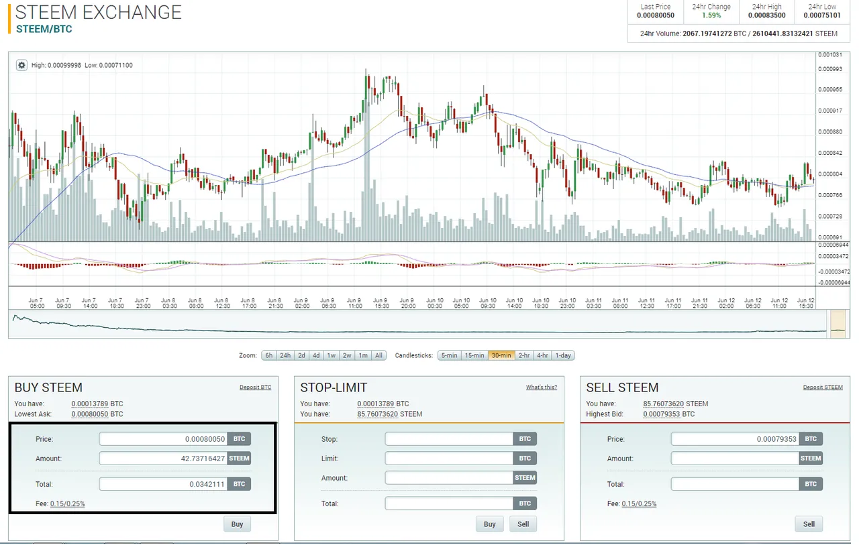Image resolution: width=859 pixels, height=545 pixels.
Task: Focus Buy STEEM Amount field
Action: point(163,459)
